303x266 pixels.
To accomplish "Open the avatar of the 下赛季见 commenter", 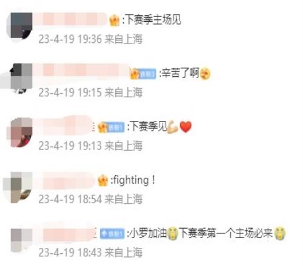I will (x=20, y=132).
